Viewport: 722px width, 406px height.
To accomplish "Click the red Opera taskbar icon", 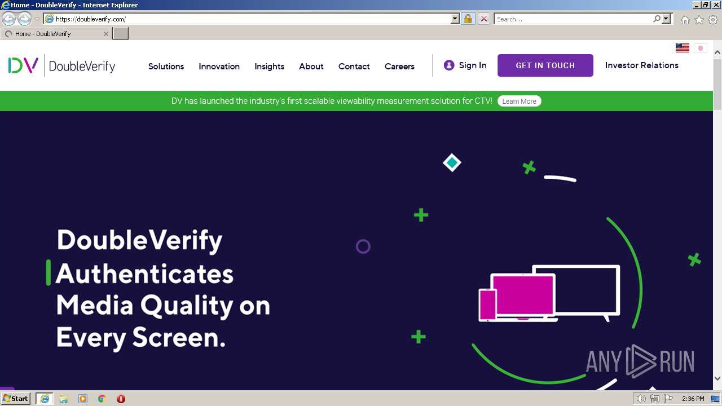I will pos(121,399).
